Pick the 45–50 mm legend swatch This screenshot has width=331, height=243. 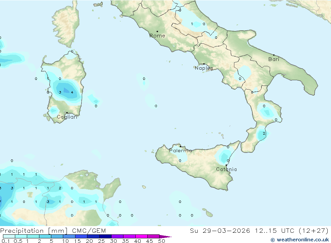click(154, 236)
